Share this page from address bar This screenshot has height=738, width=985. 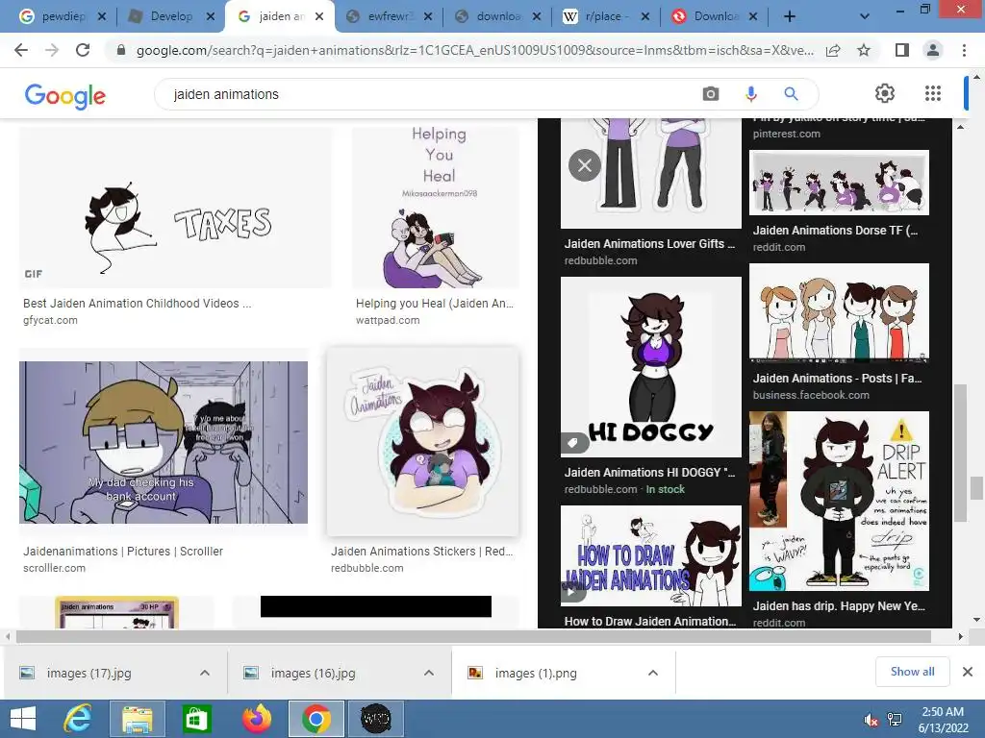[833, 50]
